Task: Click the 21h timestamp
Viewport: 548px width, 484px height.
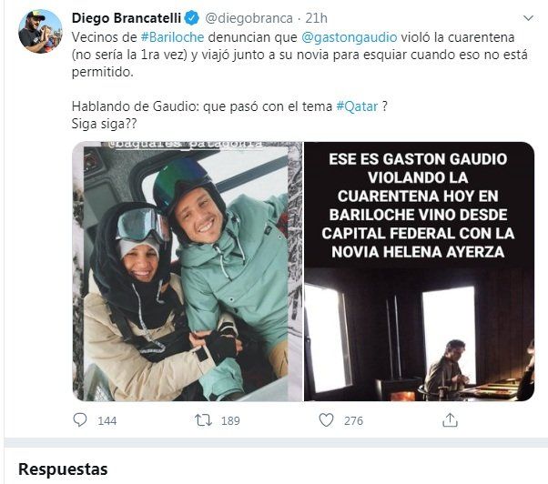Action: [316, 18]
